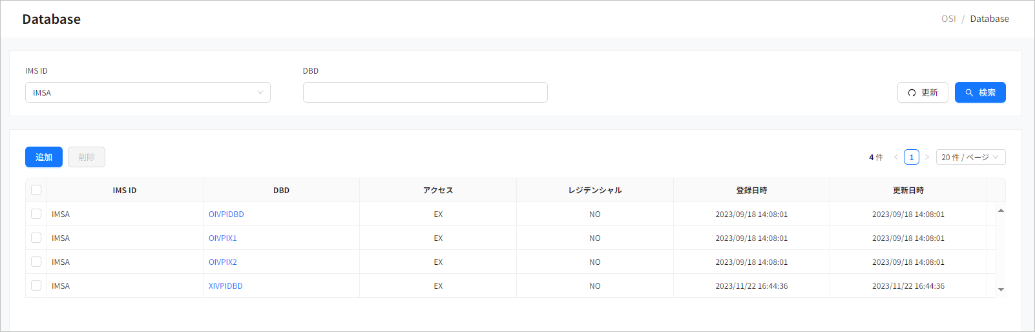Type in the DBD input field
This screenshot has width=1035, height=332.
coord(424,92)
